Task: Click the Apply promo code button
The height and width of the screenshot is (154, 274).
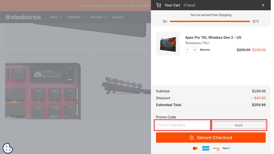Action: 239,125
